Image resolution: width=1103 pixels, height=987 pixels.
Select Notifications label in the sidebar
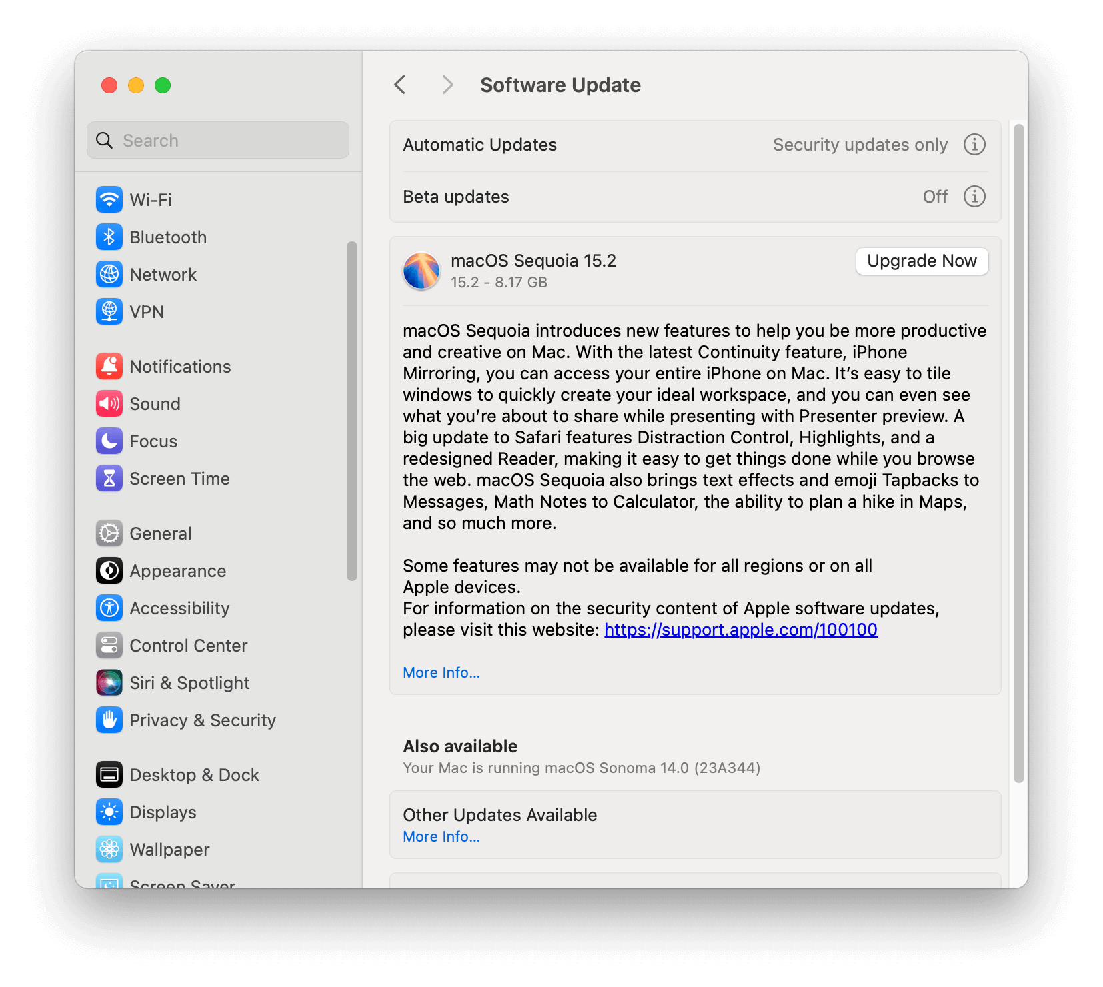coord(180,367)
